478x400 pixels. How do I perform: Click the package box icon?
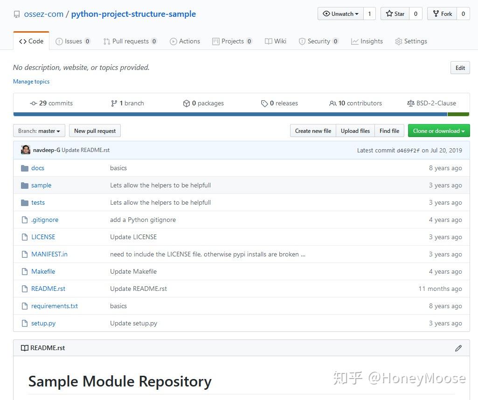pos(186,103)
